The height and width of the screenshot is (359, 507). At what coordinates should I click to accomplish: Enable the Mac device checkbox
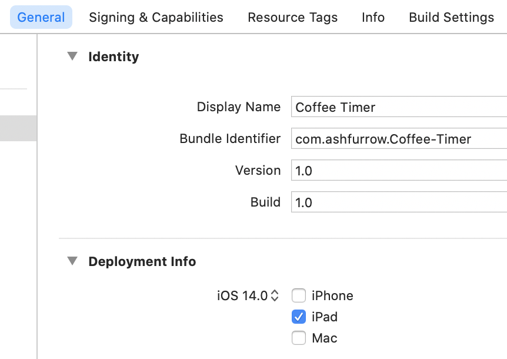click(299, 338)
